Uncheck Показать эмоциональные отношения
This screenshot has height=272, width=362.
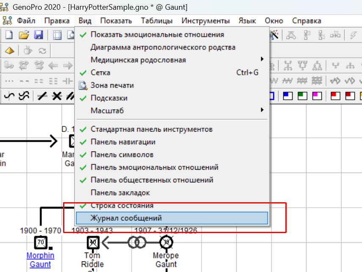coord(157,35)
